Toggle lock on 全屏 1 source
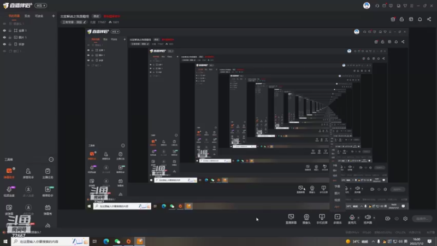This screenshot has height=246, width=437. pyautogui.click(x=10, y=31)
